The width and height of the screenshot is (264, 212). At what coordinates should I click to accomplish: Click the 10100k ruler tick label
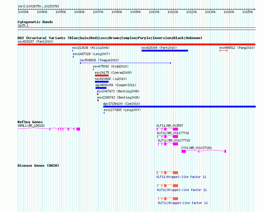point(154,12)
